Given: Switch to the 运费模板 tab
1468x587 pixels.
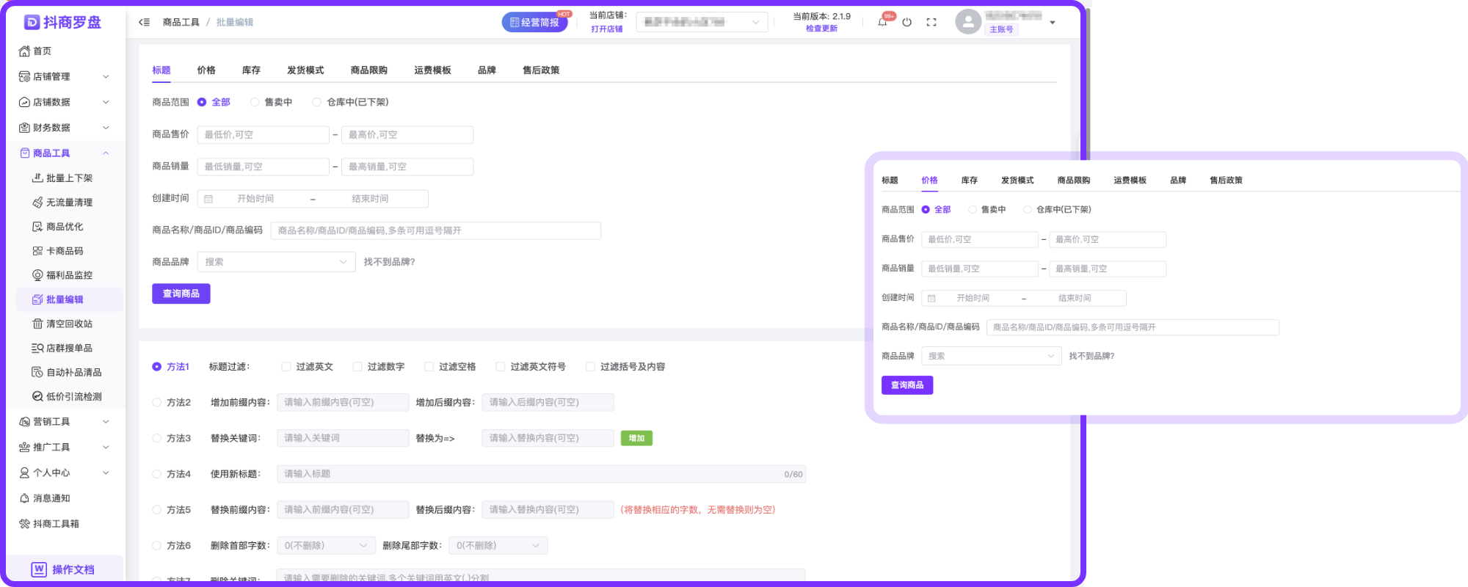Looking at the screenshot, I should tap(432, 70).
